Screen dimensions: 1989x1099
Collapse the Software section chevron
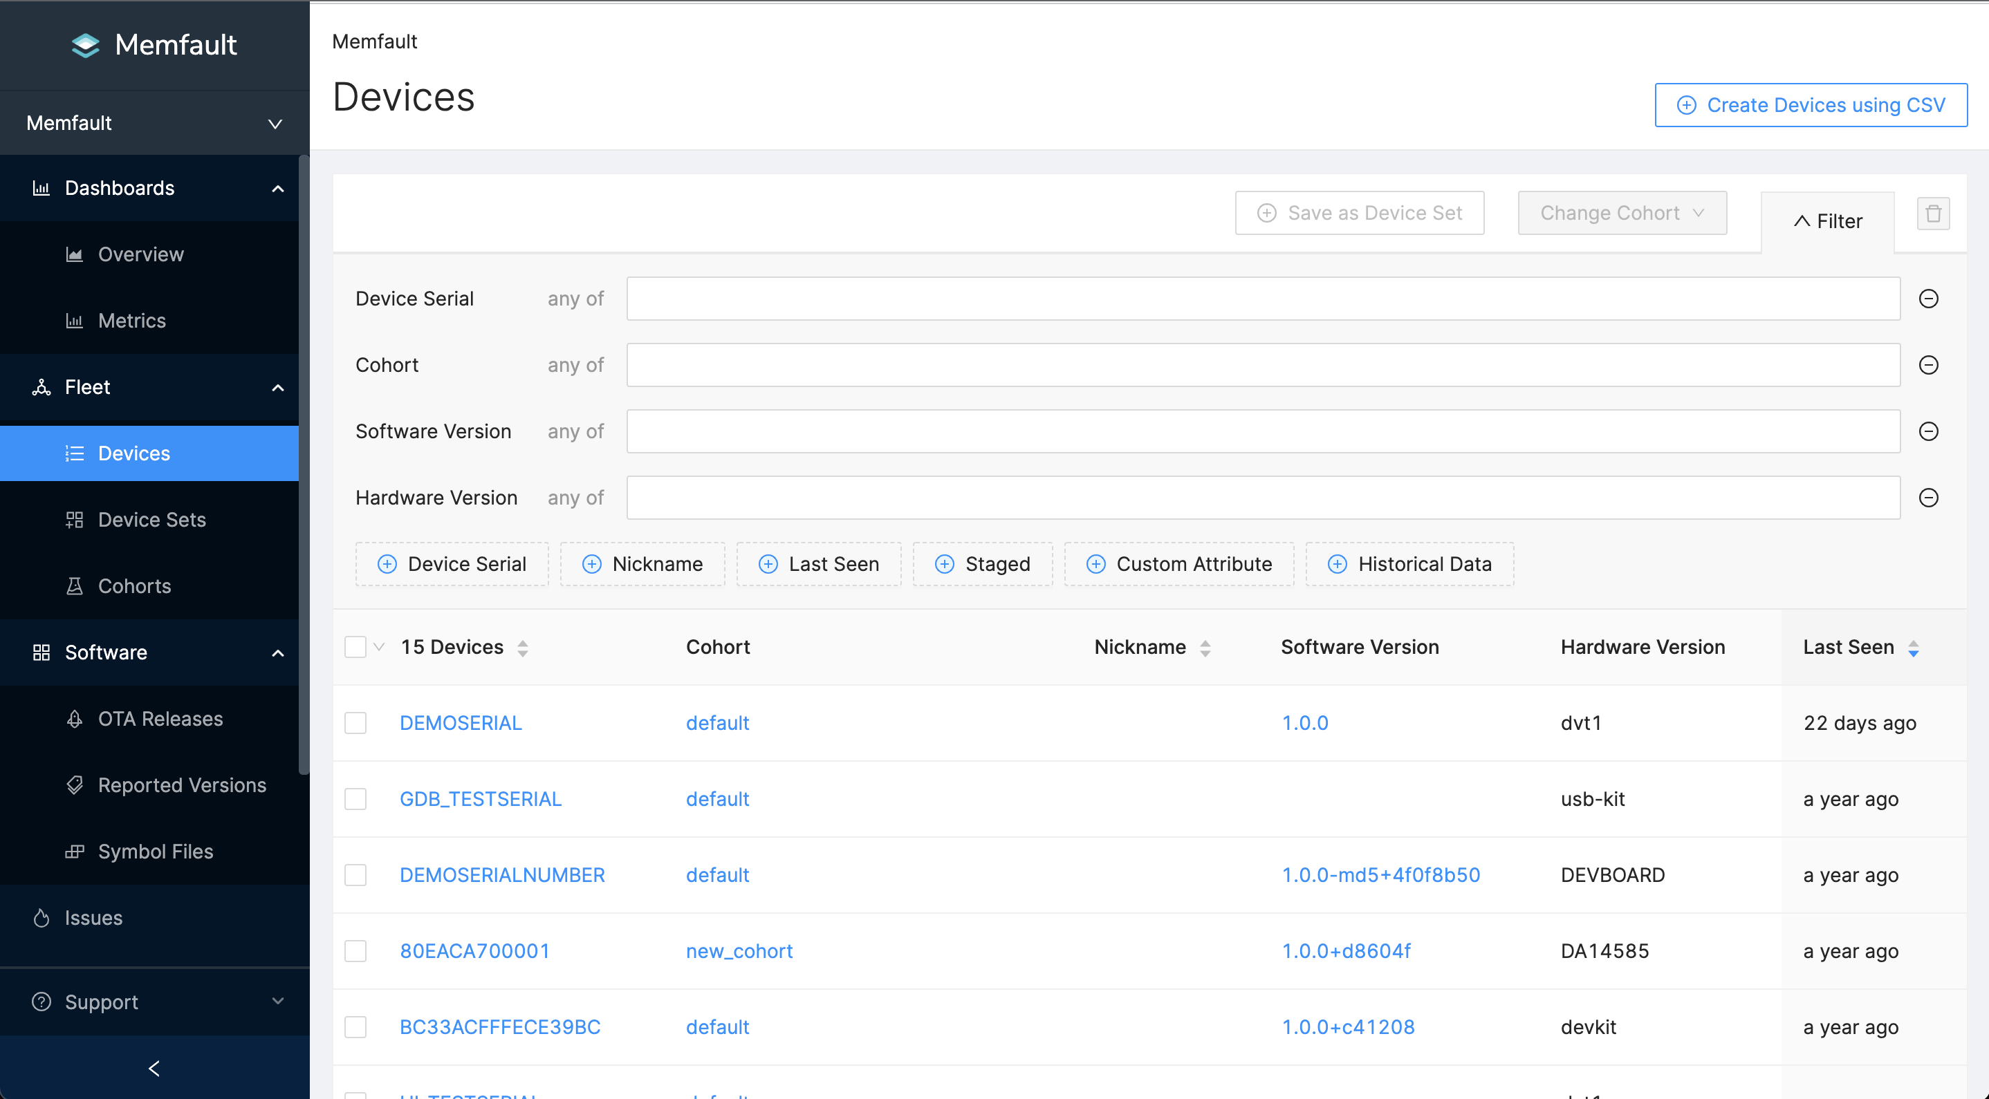(278, 654)
